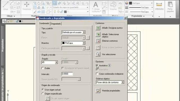Select the array tool in Modificar panel
The image size is (180, 101).
click(x=43, y=12)
